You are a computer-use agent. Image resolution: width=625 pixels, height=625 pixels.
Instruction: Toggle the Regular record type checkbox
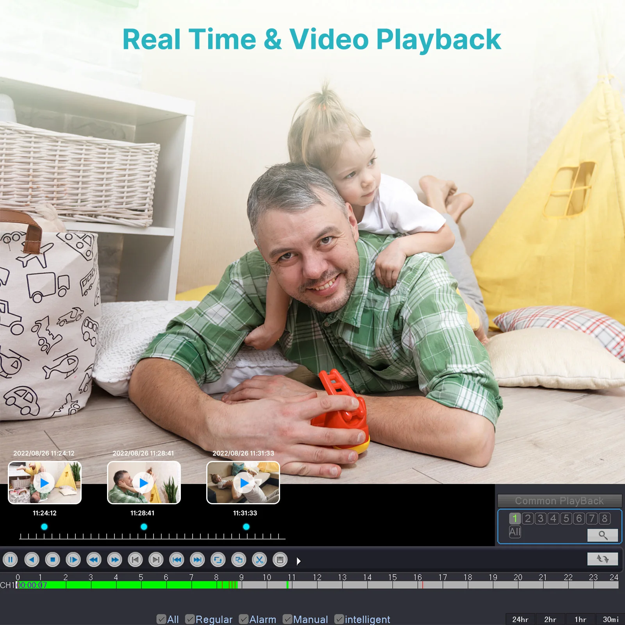pos(190,619)
